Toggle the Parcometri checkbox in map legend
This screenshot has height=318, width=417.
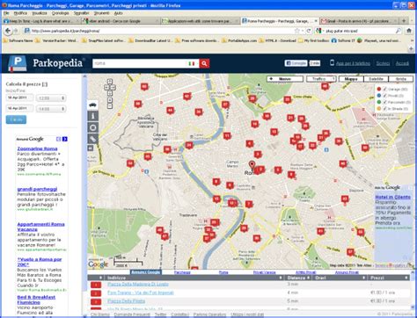pos(384,102)
